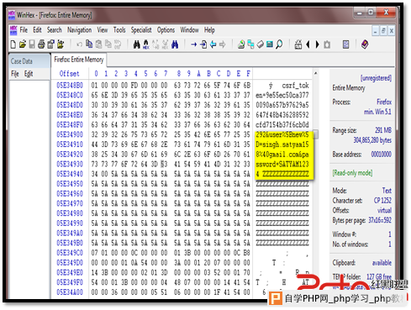Click the magnifying glass Analyze icon

coord(279,45)
